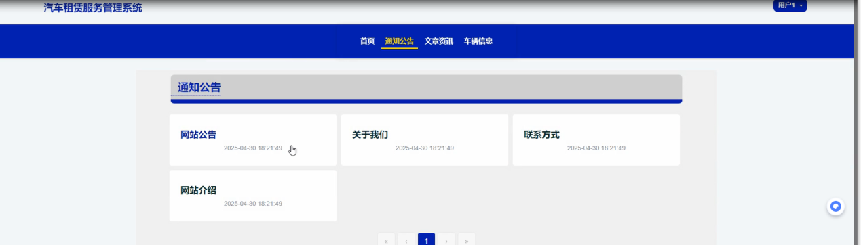Open the 关于我们 announcement card
The width and height of the screenshot is (861, 245).
[x=425, y=140]
